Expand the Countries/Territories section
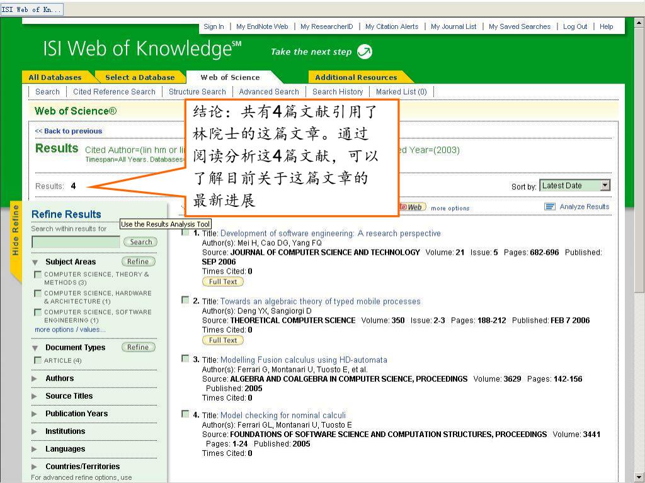 [35, 467]
